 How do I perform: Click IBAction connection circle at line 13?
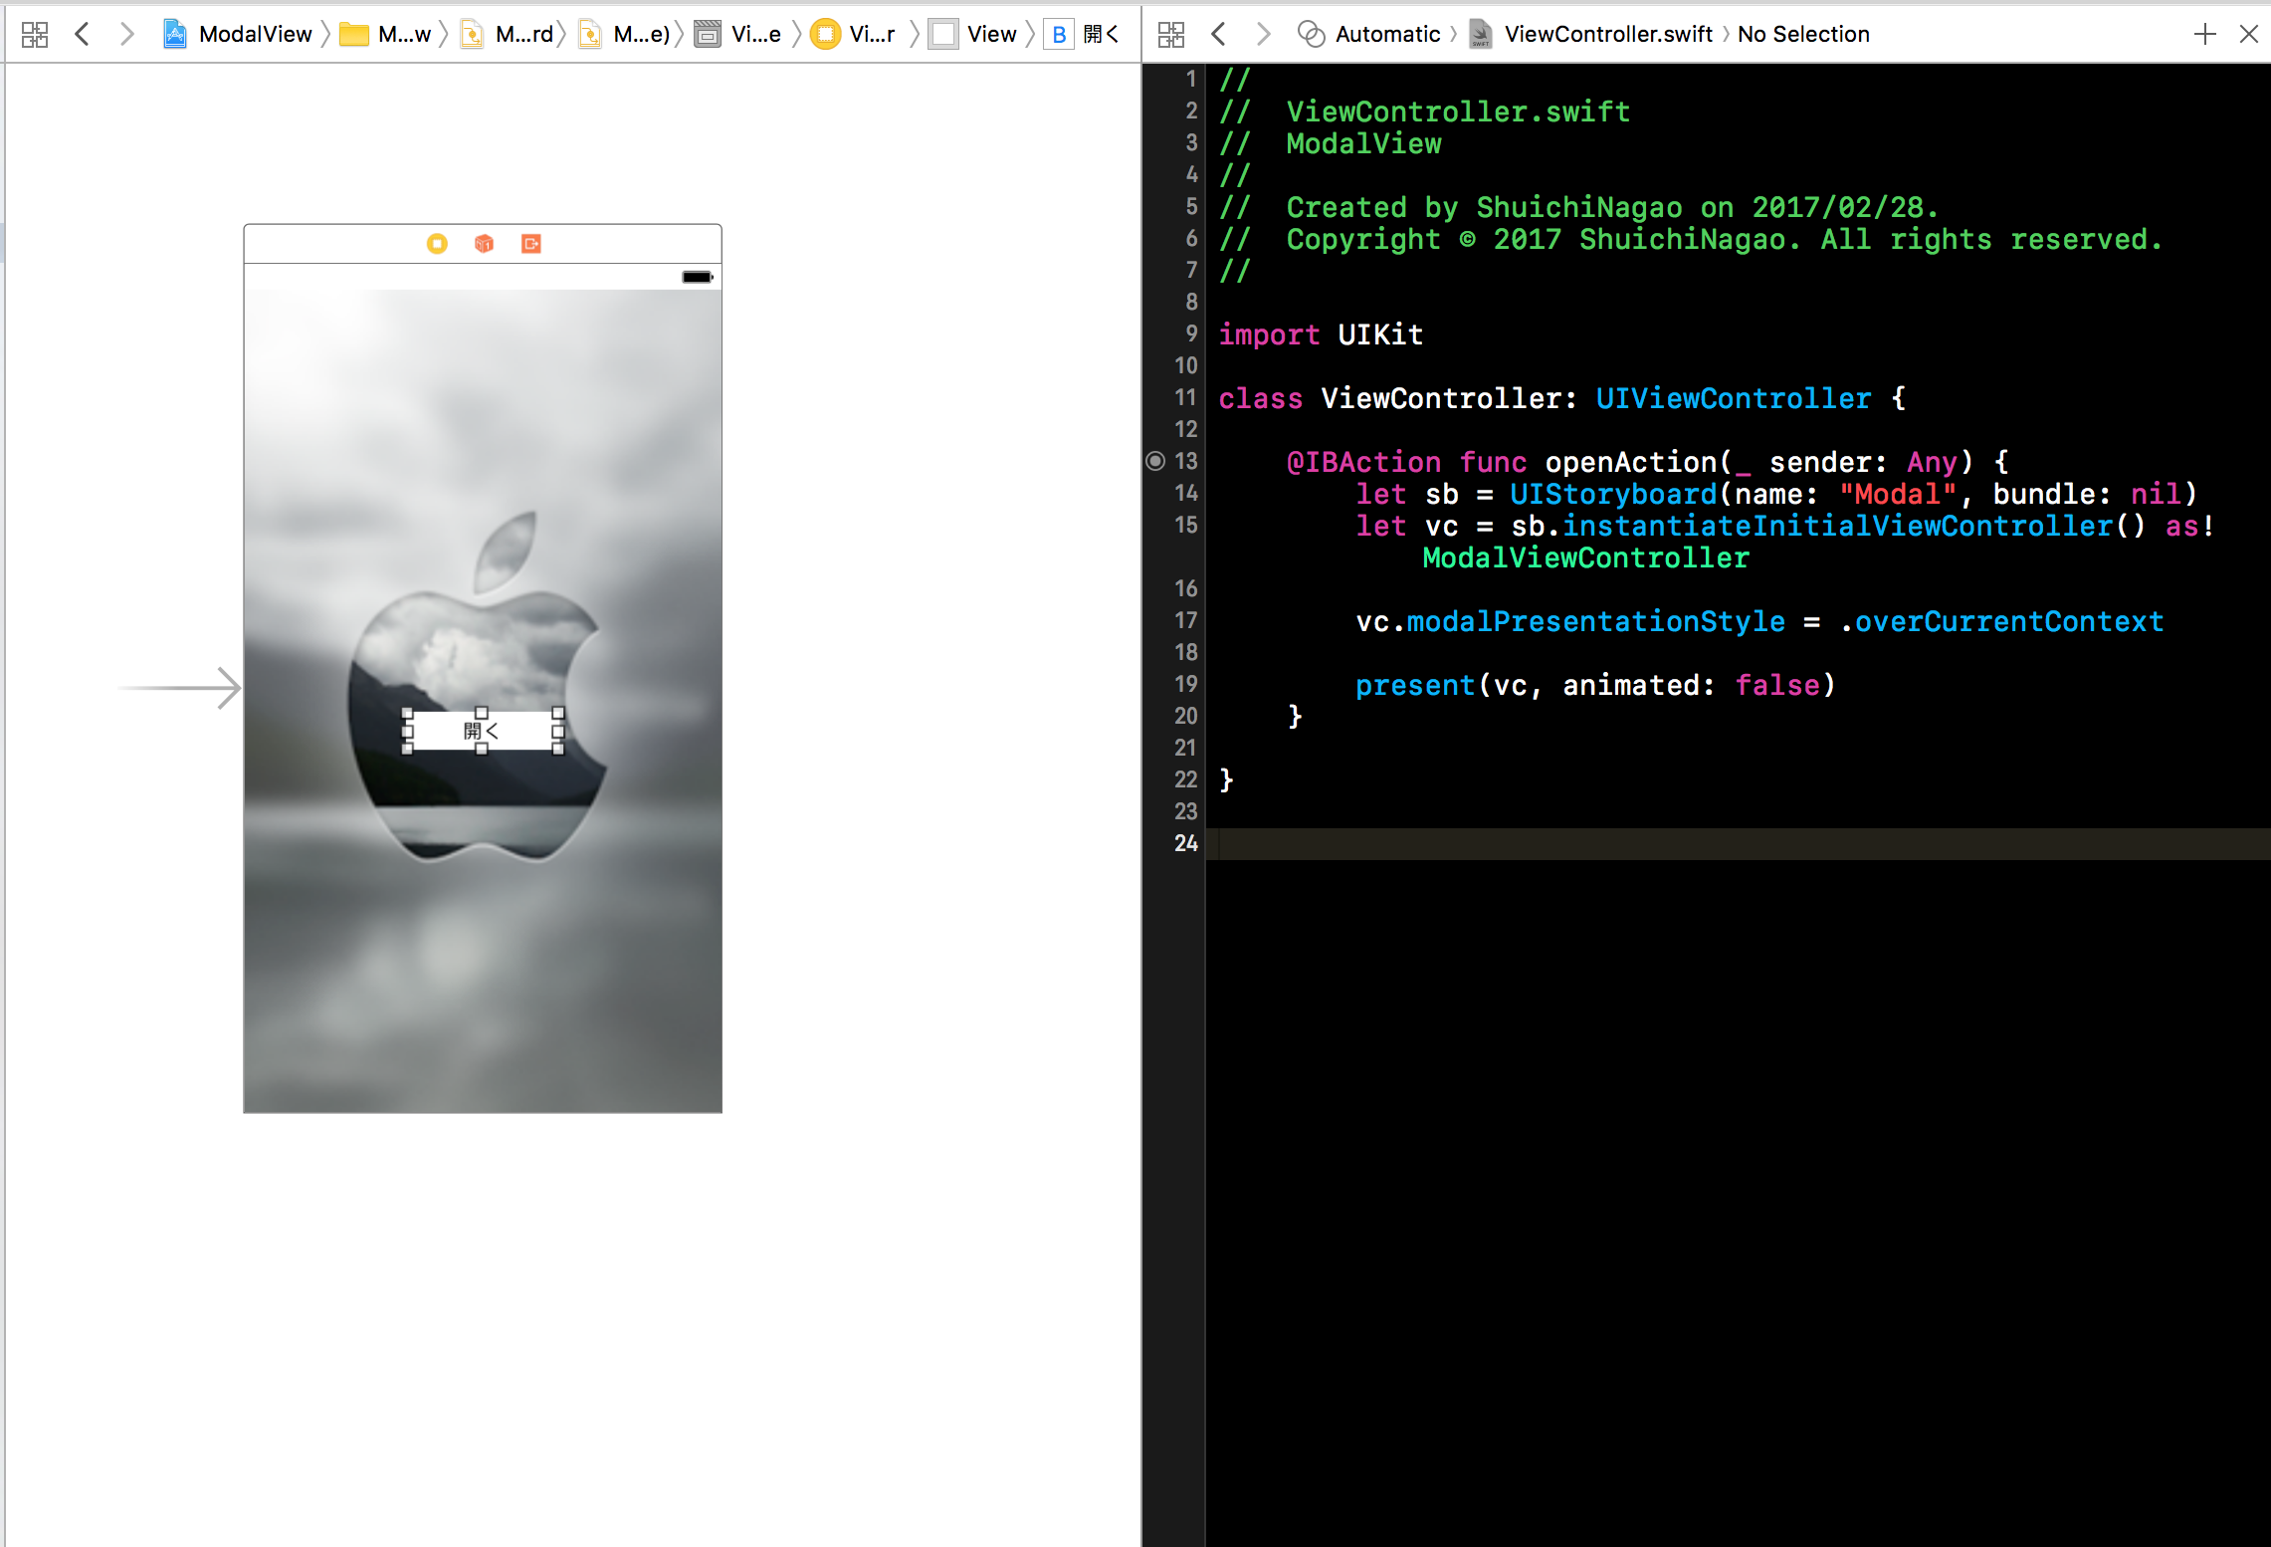tap(1155, 461)
